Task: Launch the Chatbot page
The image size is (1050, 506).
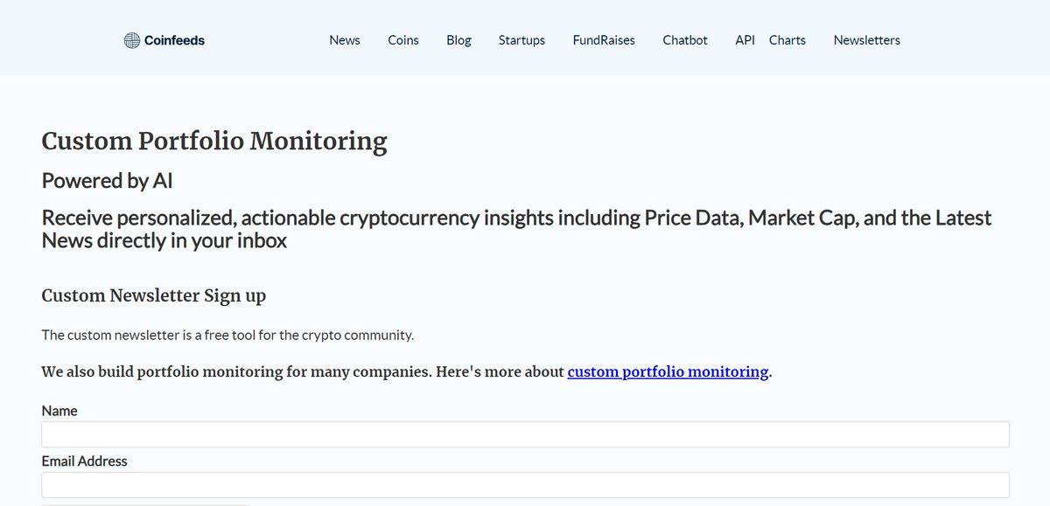Action: tap(685, 40)
